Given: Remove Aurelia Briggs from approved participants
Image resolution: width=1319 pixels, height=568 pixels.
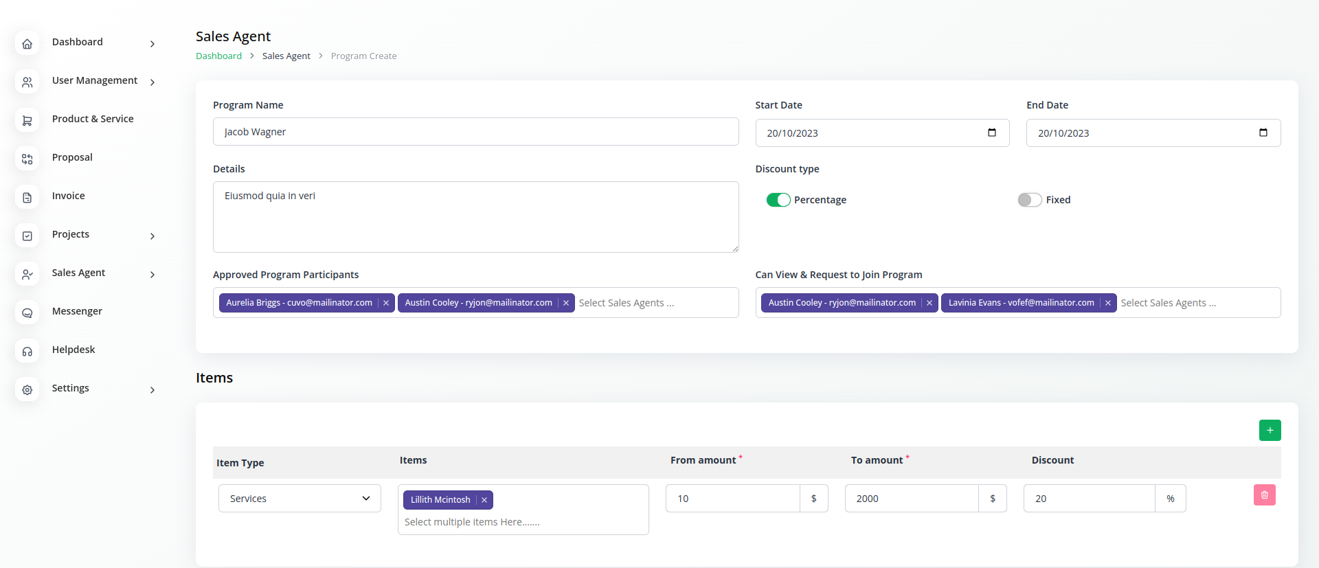Looking at the screenshot, I should [x=386, y=303].
